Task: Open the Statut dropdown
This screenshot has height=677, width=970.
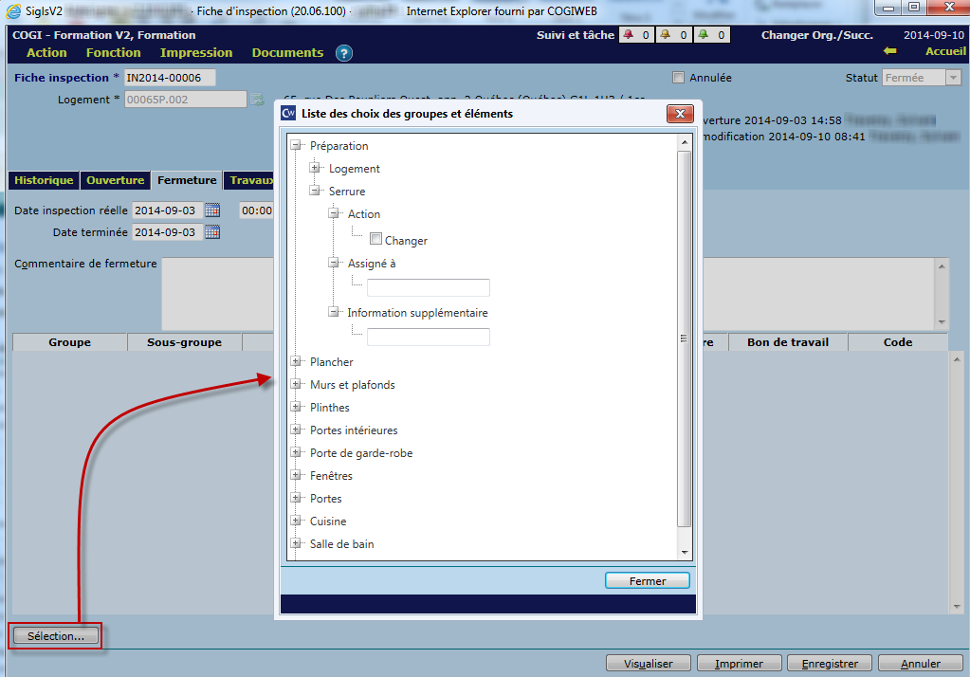Action: (x=953, y=78)
